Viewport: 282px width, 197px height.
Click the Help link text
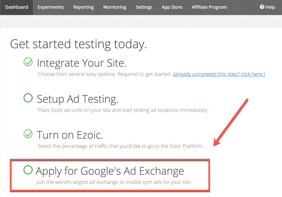tap(270, 7)
